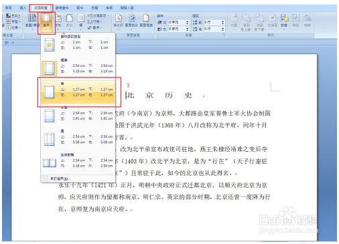339x244 pixels.
Task: Expand the theme Fonts (字型) dropdown
Action: (13, 21)
